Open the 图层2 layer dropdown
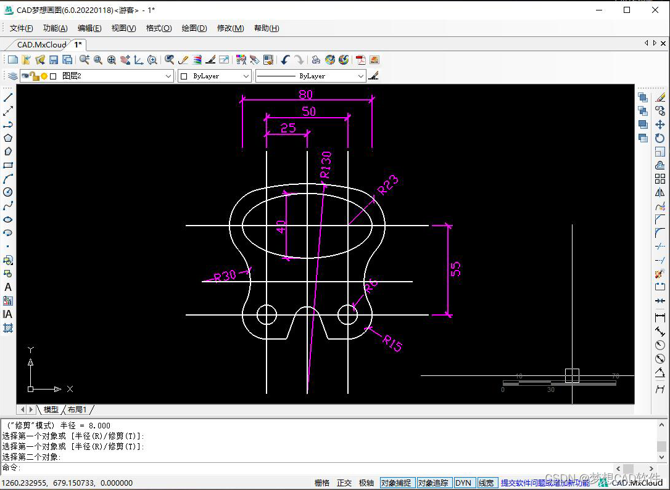Viewport: 670px width, 490px height. tap(168, 76)
